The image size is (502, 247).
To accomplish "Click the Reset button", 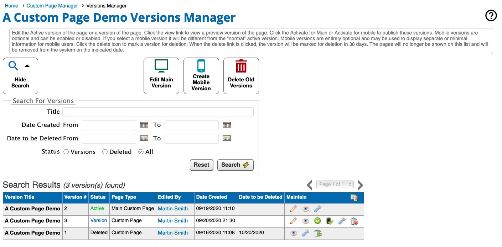I will pos(202,165).
